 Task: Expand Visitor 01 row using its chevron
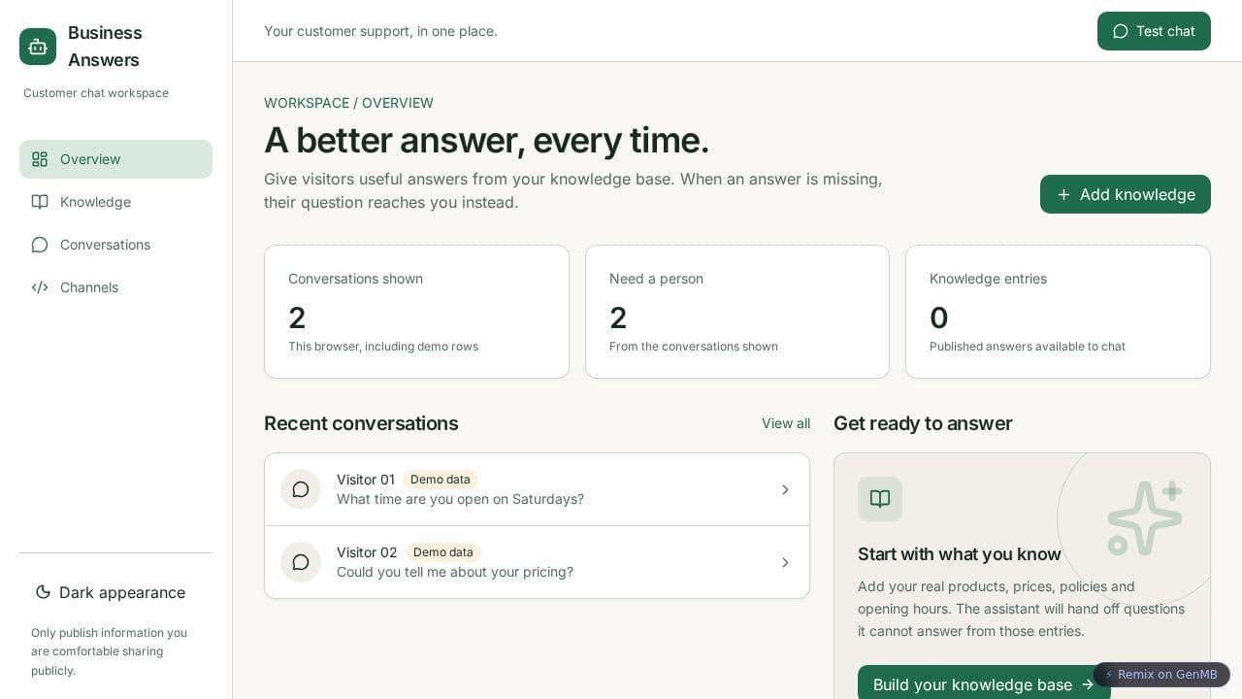(786, 489)
